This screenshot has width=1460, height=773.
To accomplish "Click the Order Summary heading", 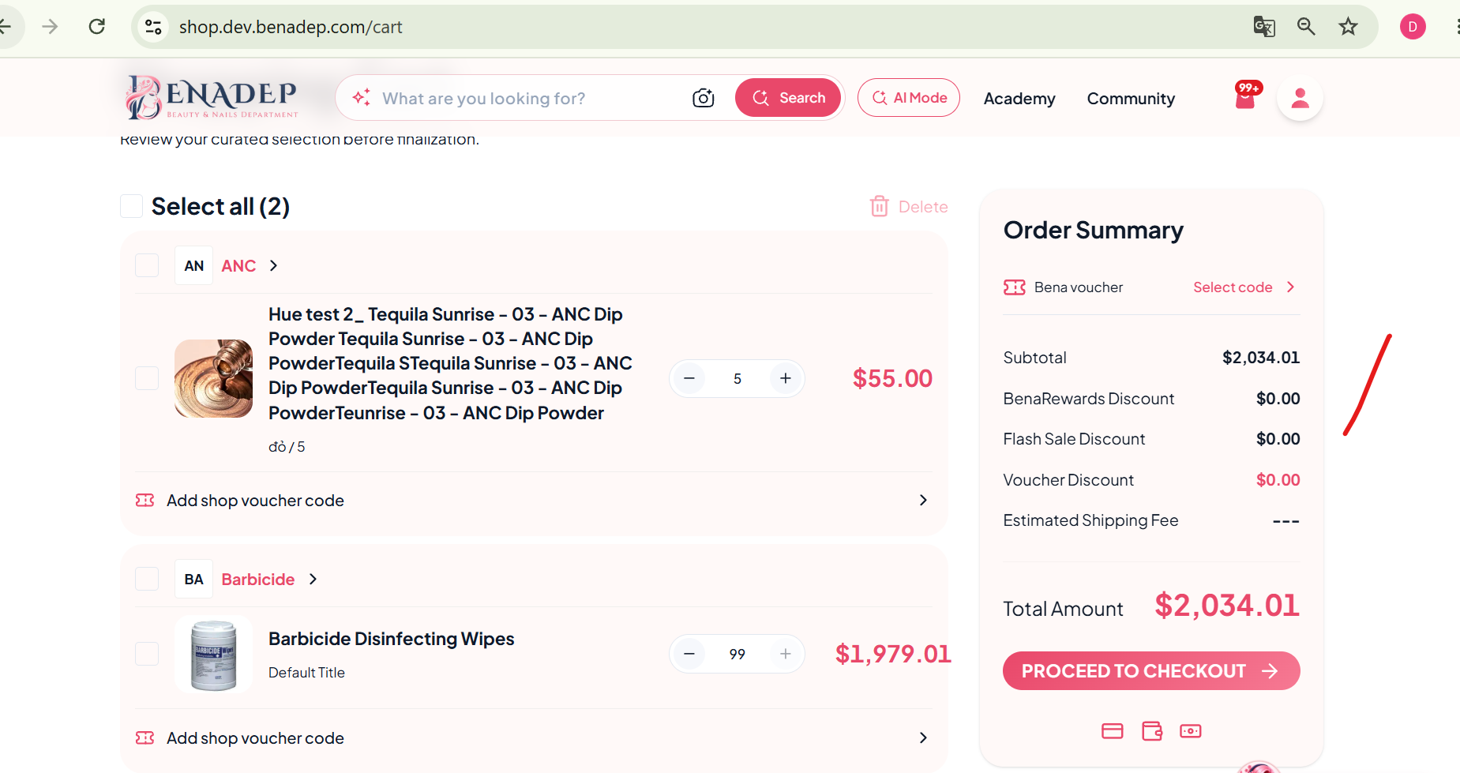I will click(x=1094, y=230).
